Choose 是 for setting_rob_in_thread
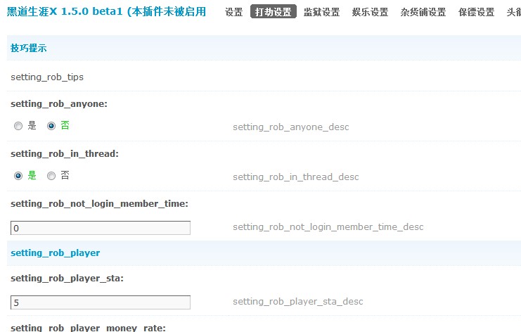This screenshot has height=332, width=521. point(18,176)
